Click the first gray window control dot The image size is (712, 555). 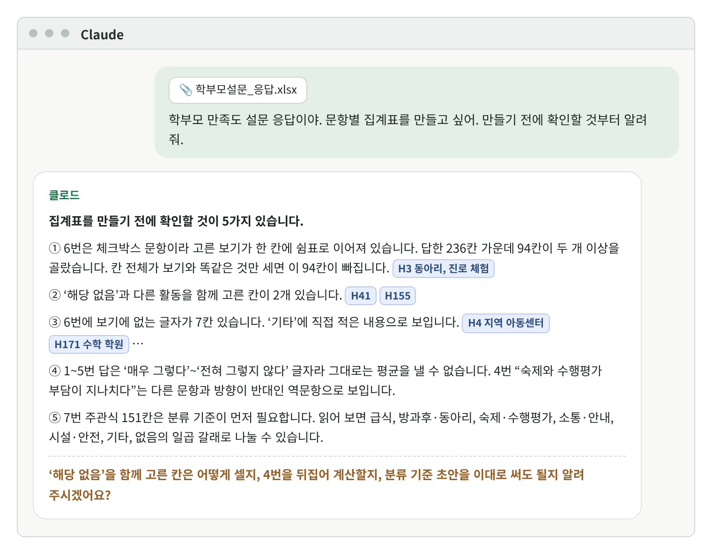pyautogui.click(x=33, y=33)
